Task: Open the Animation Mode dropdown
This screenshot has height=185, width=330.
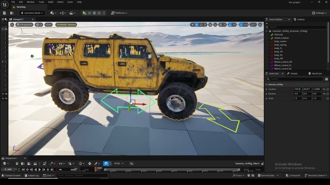Action: [x=32, y=13]
